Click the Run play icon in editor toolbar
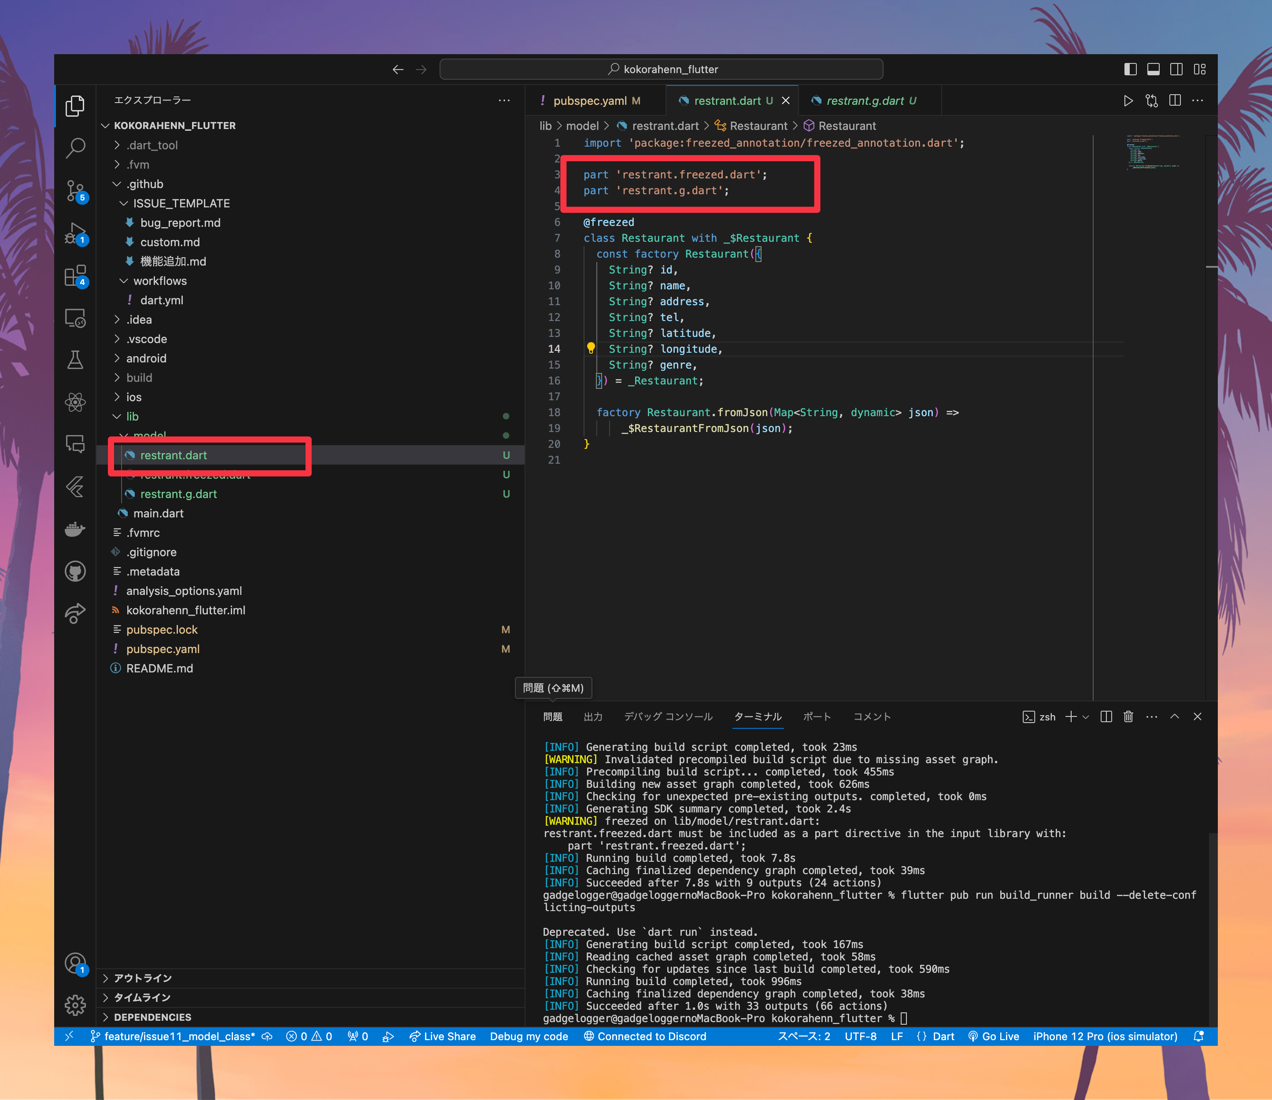1272x1100 pixels. coord(1128,101)
